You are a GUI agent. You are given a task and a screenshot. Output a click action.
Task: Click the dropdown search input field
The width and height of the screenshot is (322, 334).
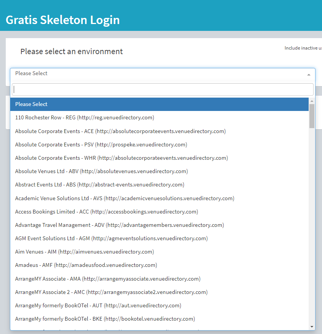point(163,90)
